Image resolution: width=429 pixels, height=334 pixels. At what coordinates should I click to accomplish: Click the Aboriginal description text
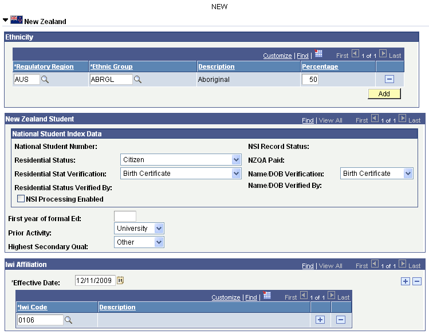[214, 80]
